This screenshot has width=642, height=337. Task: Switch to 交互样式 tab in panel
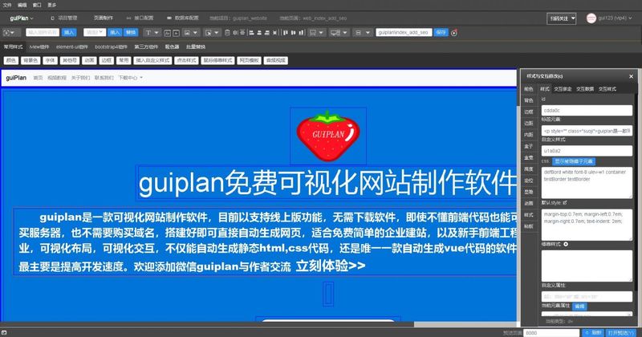pos(607,89)
